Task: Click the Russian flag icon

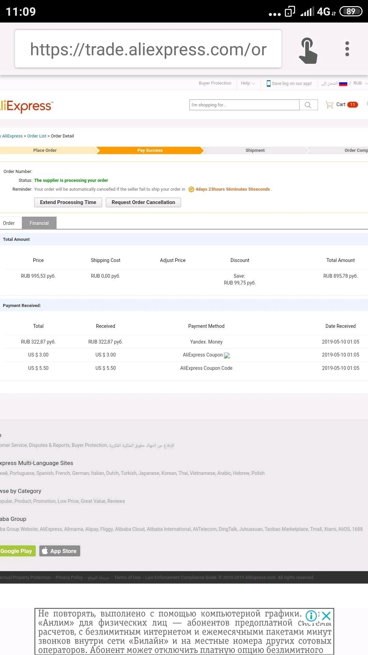Action: [x=343, y=83]
